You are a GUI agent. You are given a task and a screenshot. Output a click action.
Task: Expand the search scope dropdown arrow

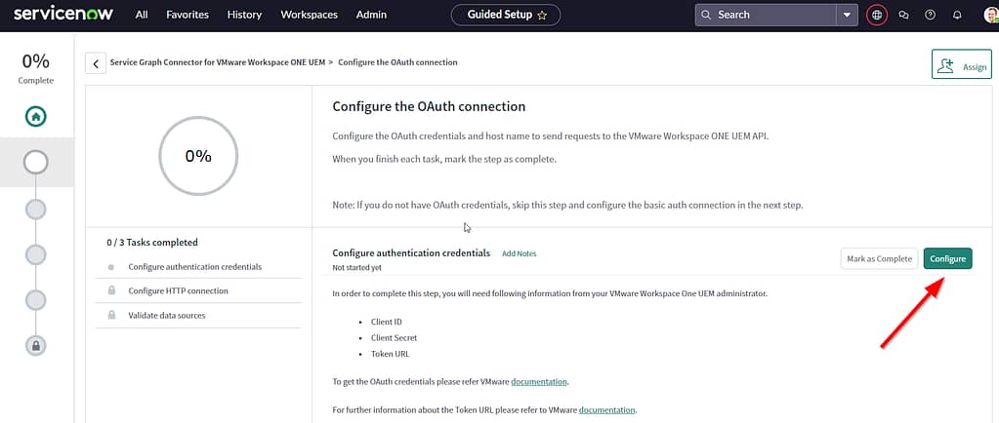click(846, 15)
